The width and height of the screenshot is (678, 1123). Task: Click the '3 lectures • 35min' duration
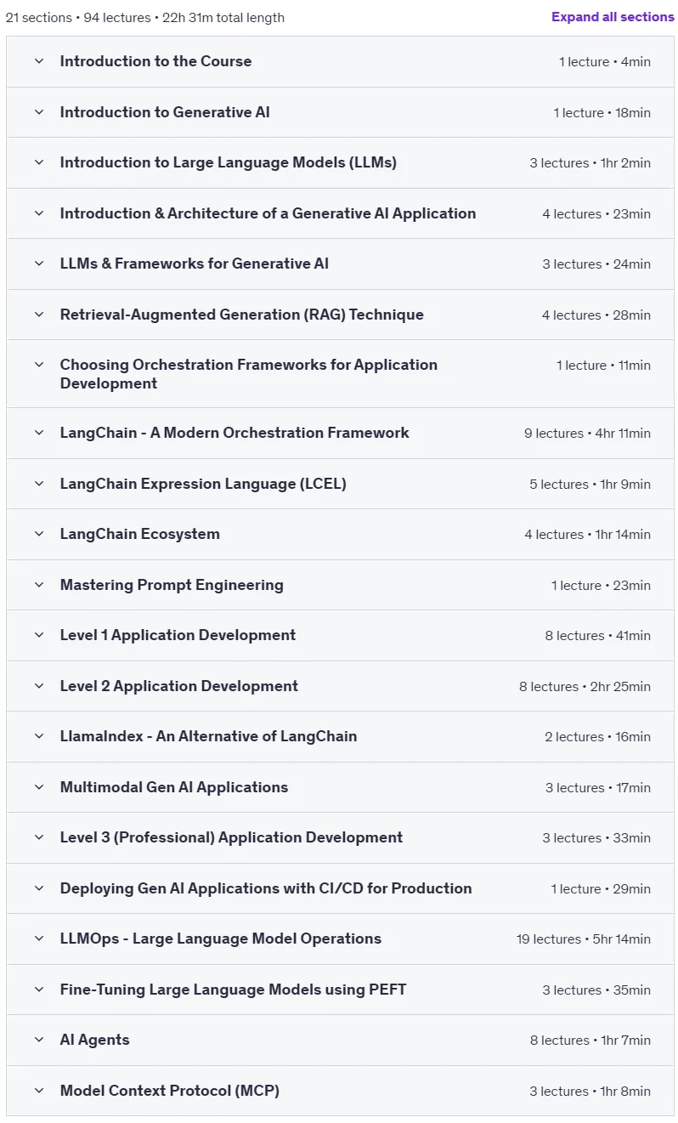[x=596, y=990]
